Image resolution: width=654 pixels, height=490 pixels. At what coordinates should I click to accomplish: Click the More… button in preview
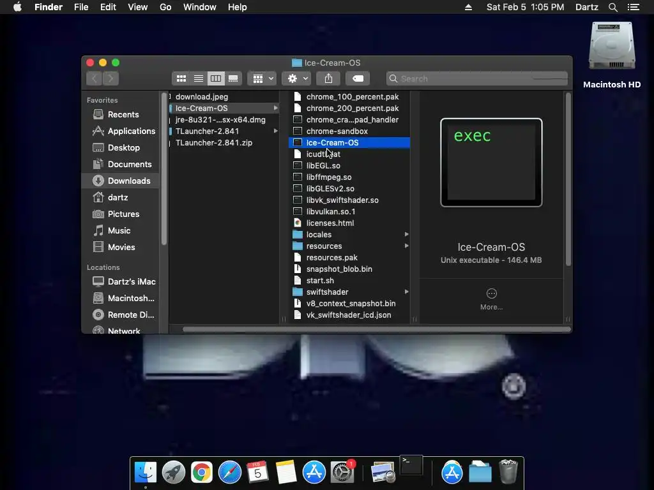pyautogui.click(x=491, y=300)
